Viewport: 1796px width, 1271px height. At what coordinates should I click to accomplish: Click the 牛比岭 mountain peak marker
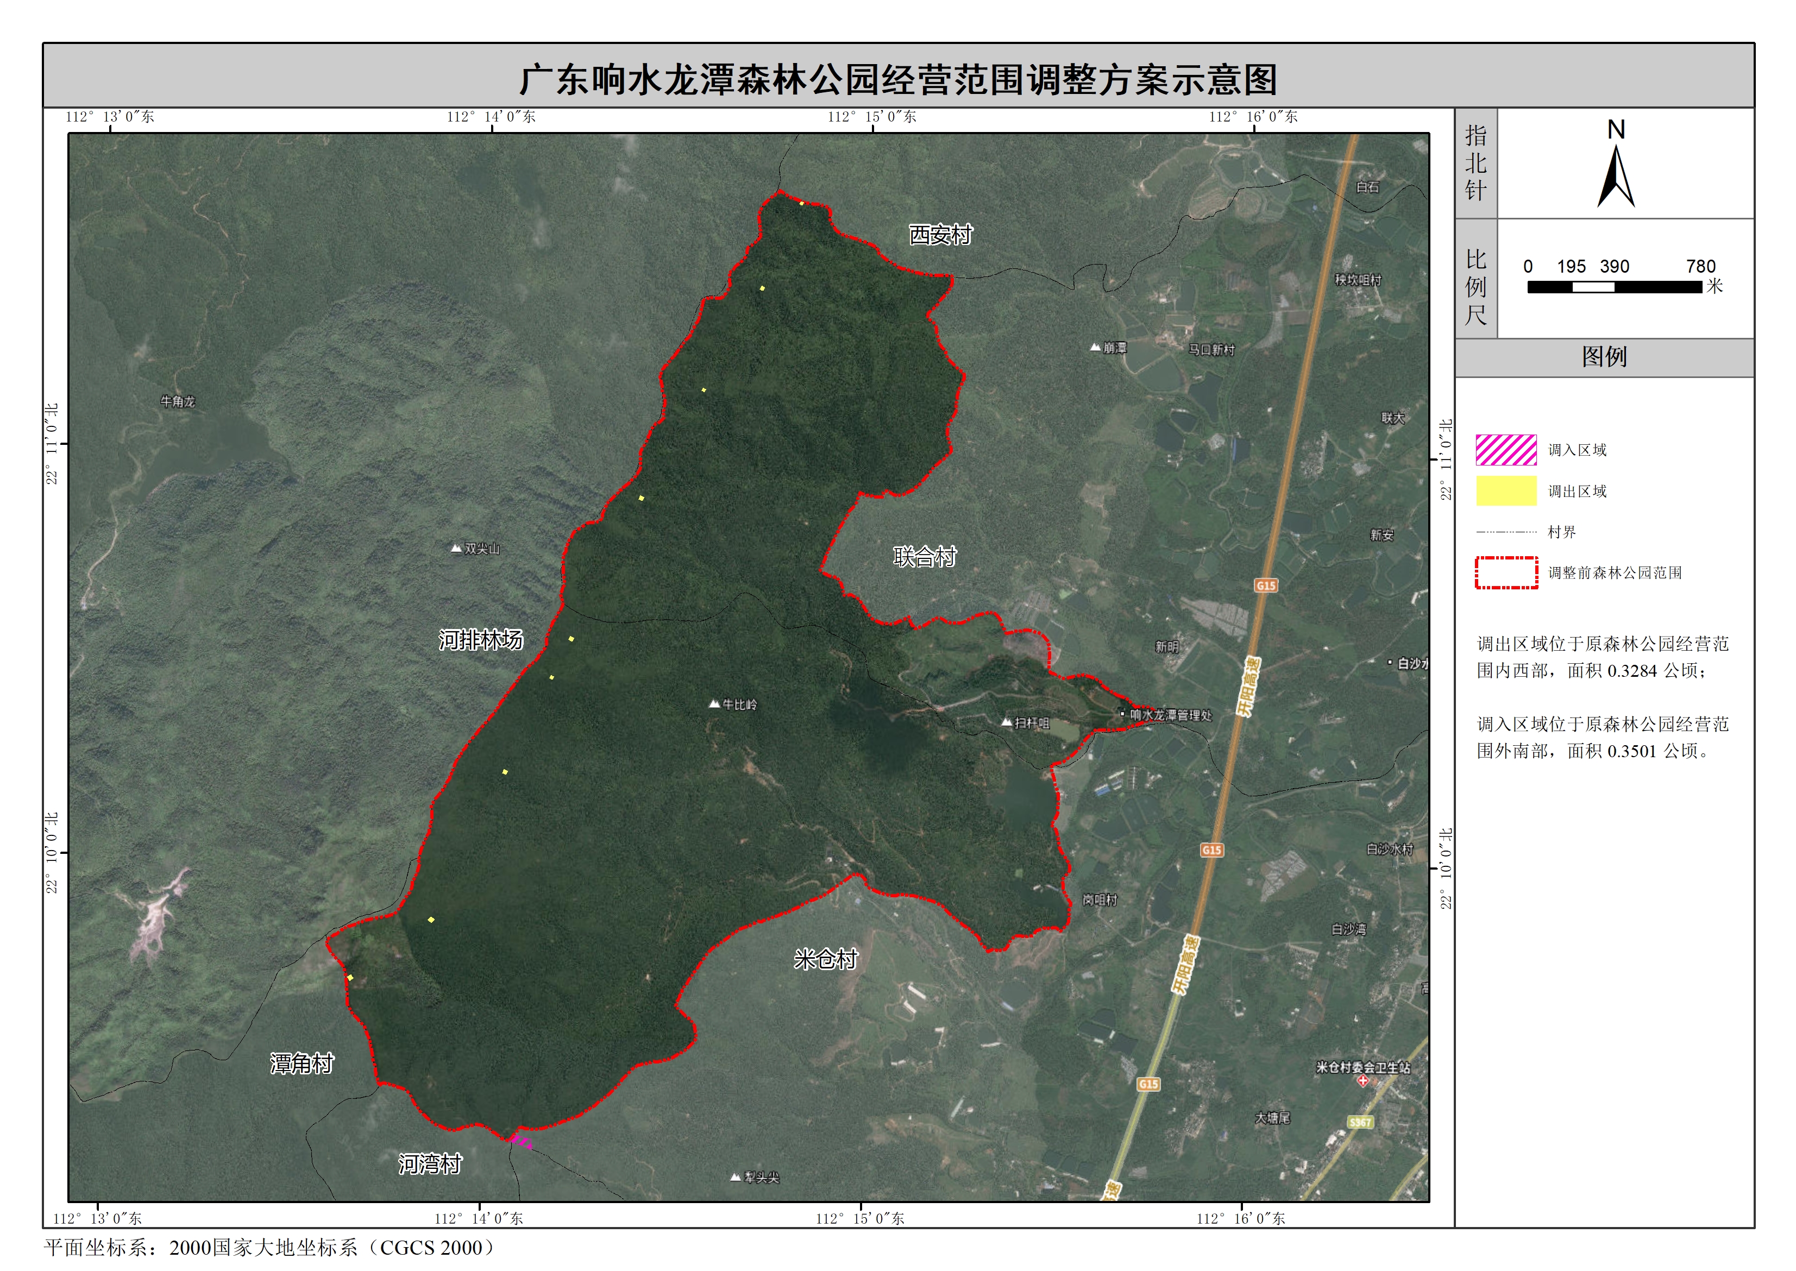pos(714,704)
